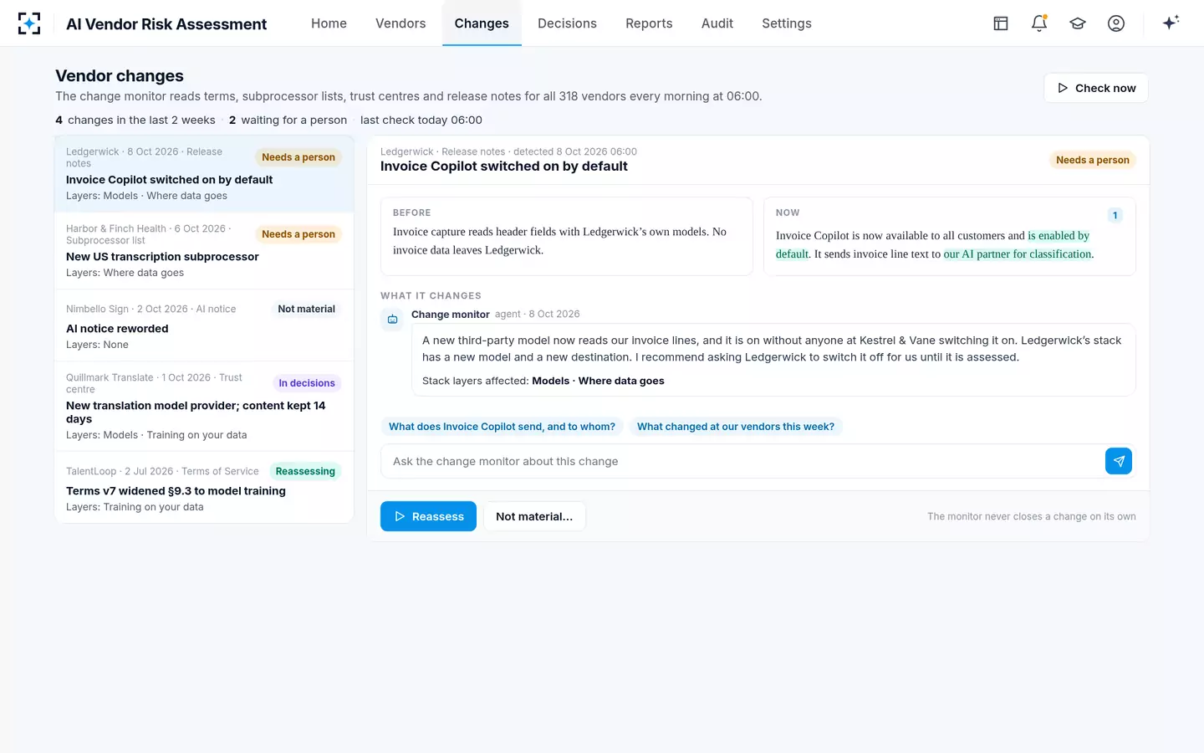1204x753 pixels.
Task: Open the layout panel icon
Action: pos(1001,23)
